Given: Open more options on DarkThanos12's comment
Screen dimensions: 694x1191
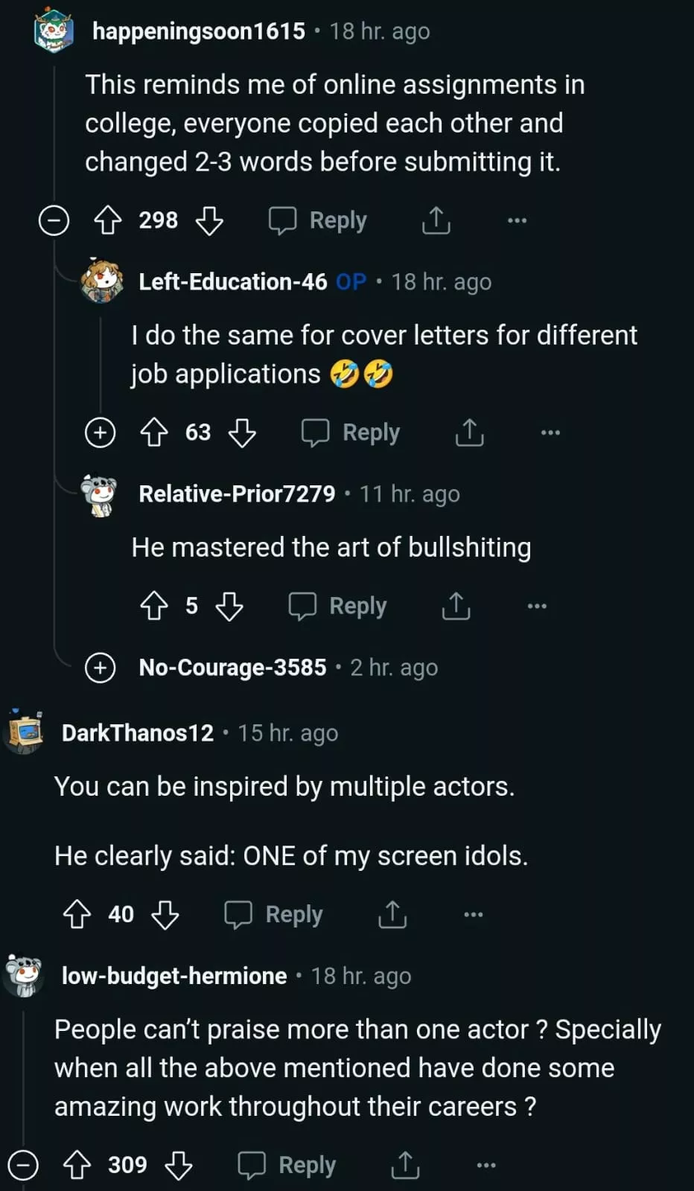Looking at the screenshot, I should point(474,914).
